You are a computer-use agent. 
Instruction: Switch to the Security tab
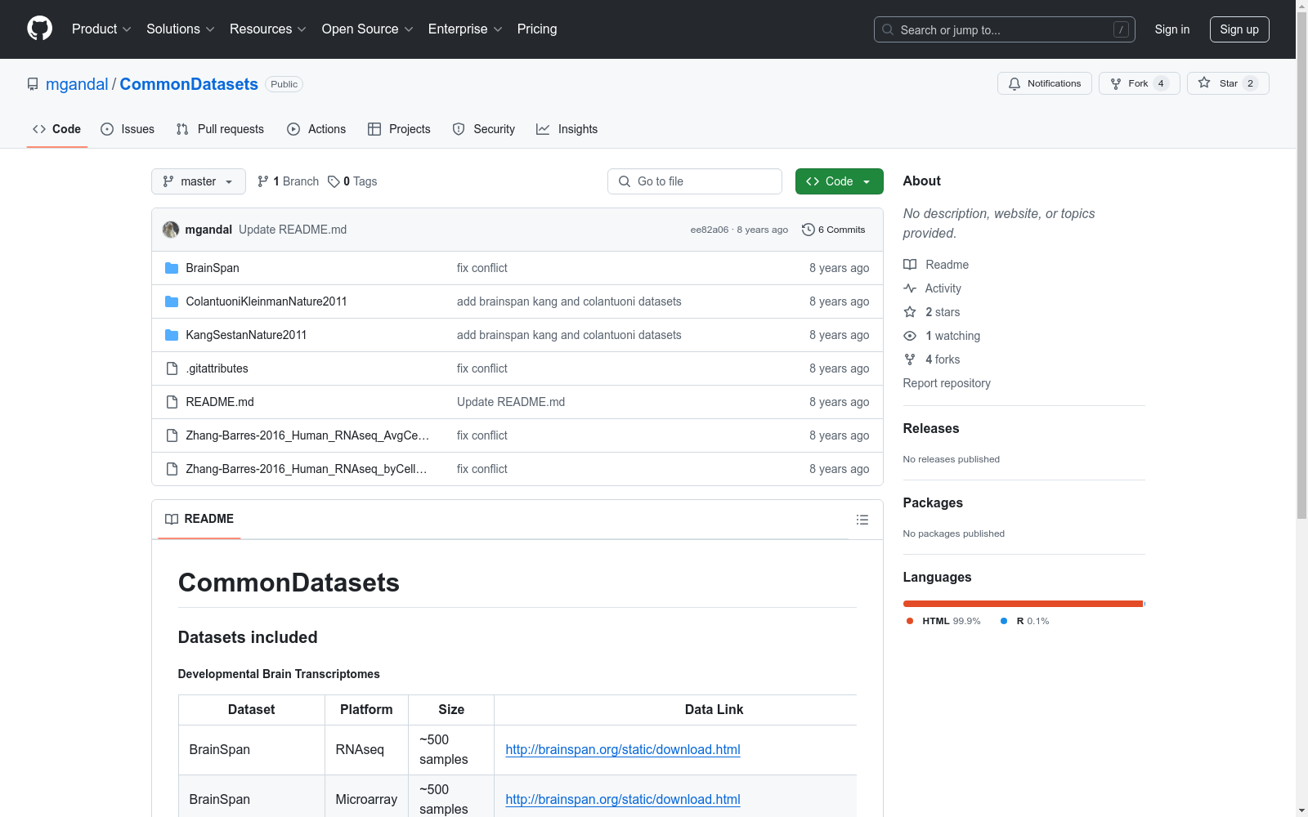[484, 129]
